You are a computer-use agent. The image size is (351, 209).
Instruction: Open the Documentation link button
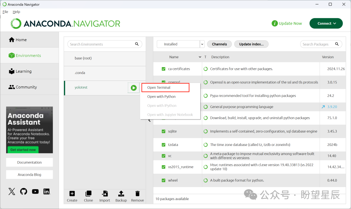tap(29, 162)
